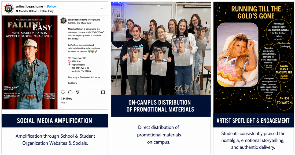This screenshot has height=155, width=295.
Task: Click the May 1 post date
Action: coord(64,103)
